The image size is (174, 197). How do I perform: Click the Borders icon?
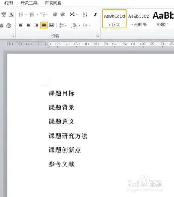pos(85,25)
